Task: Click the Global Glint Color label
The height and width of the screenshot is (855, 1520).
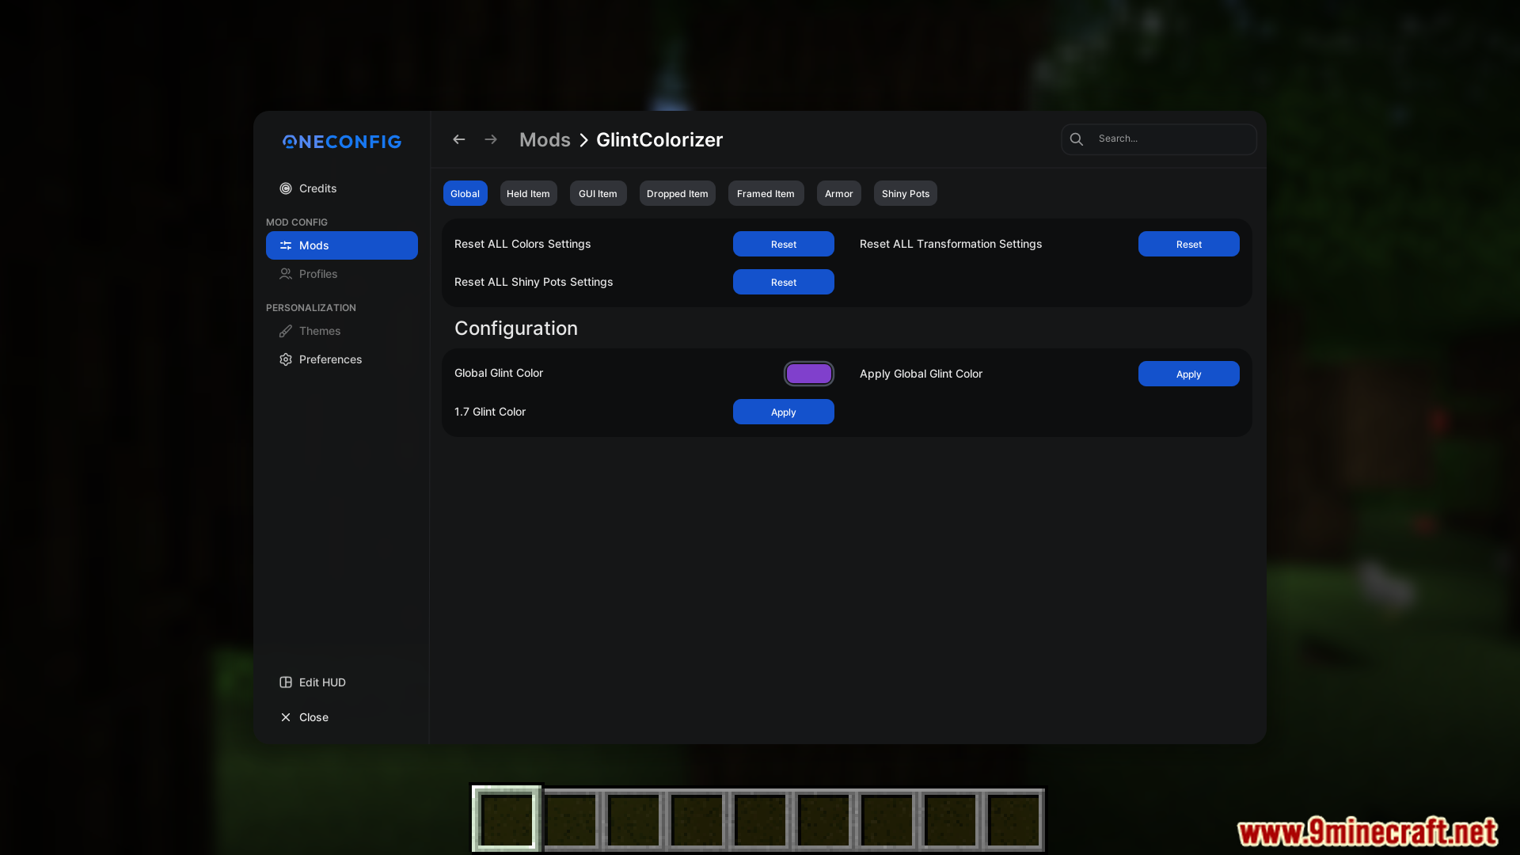Action: (499, 373)
